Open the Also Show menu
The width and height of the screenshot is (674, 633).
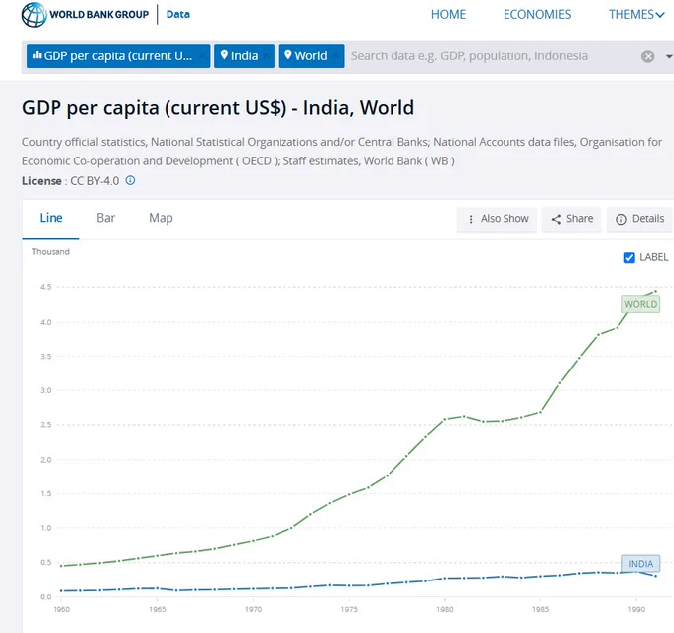point(497,219)
